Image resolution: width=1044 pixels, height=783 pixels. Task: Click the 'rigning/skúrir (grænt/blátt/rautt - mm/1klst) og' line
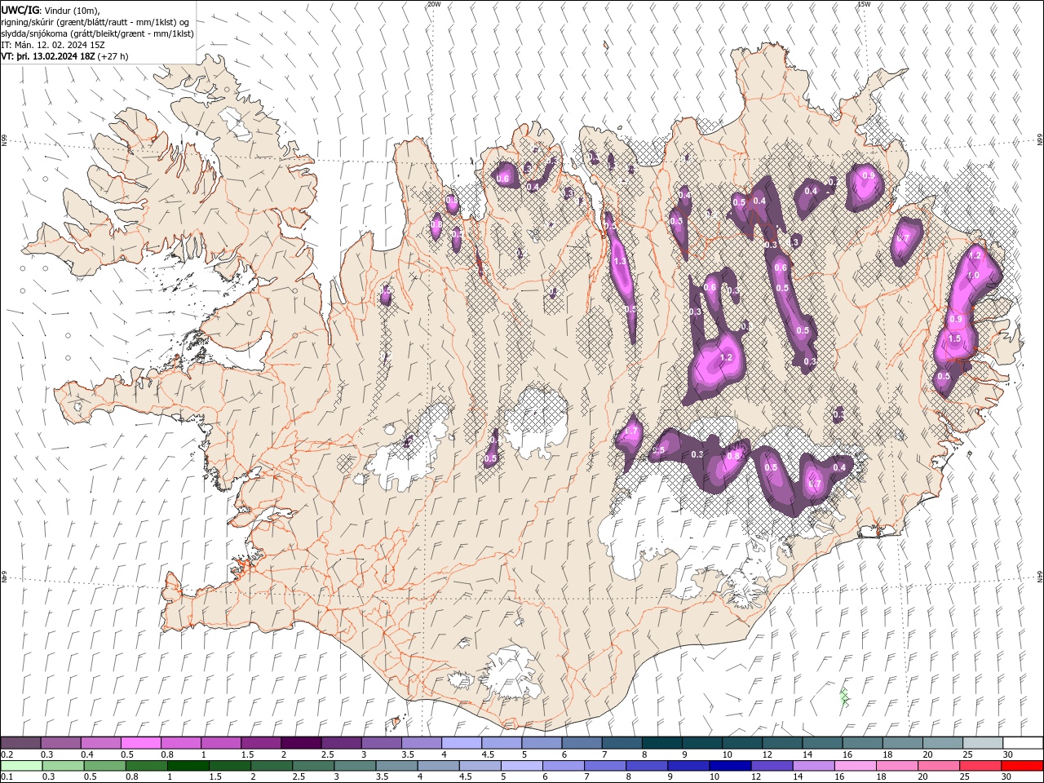[x=96, y=22]
